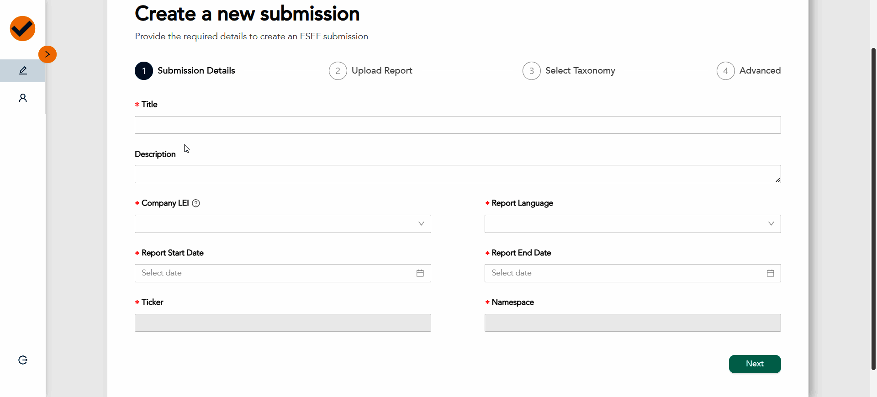877x397 pixels.
Task: Click the Ticker field
Action: pyautogui.click(x=283, y=323)
